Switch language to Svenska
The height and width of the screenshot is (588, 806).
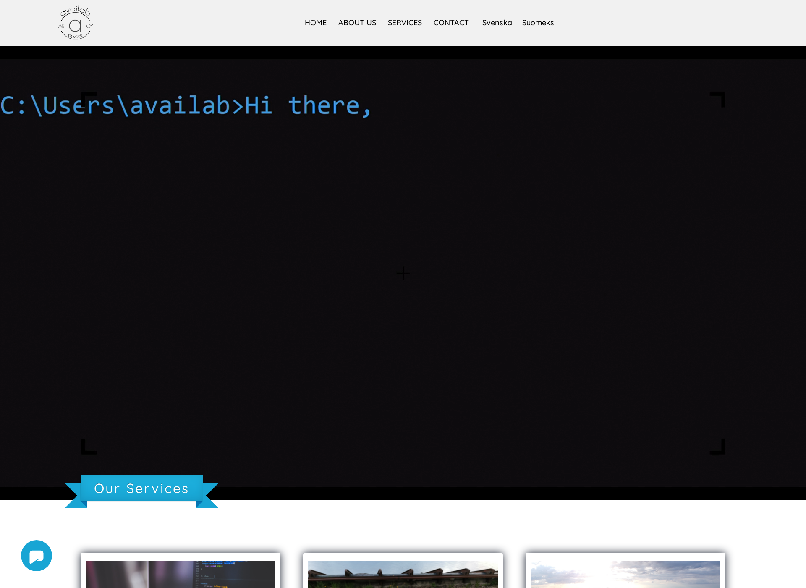coord(497,22)
